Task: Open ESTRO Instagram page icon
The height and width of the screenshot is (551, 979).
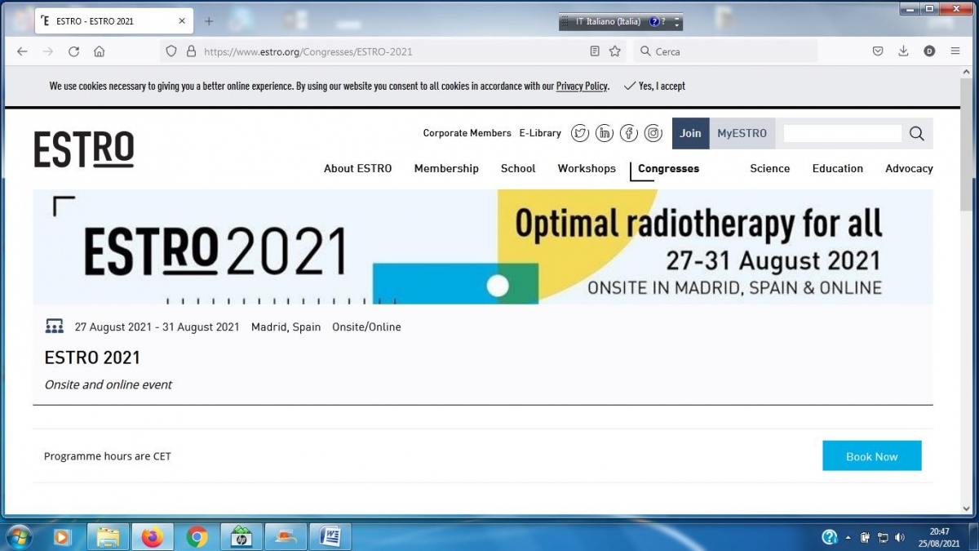Action: pyautogui.click(x=653, y=133)
